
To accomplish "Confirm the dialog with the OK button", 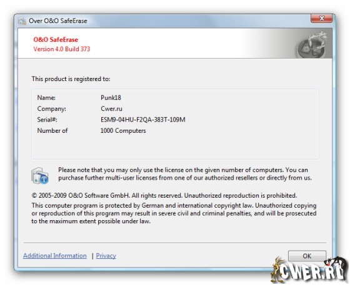I will point(307,256).
